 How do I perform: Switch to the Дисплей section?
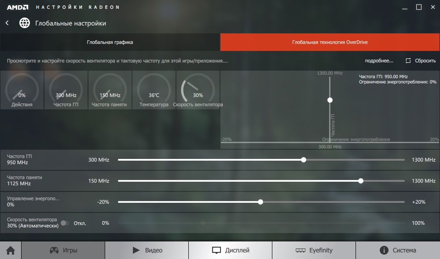(x=231, y=250)
